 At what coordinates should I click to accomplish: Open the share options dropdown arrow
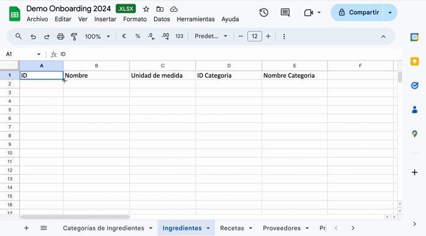click(x=390, y=12)
